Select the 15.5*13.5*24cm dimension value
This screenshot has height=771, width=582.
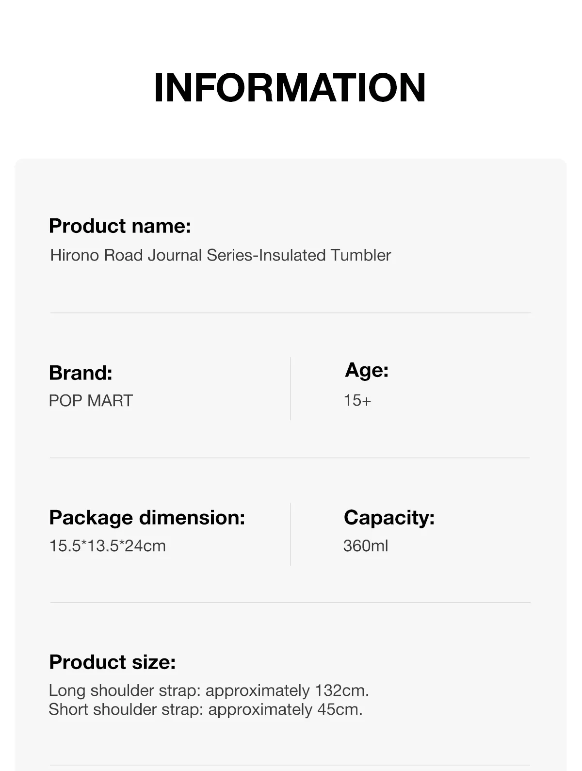[x=107, y=546]
